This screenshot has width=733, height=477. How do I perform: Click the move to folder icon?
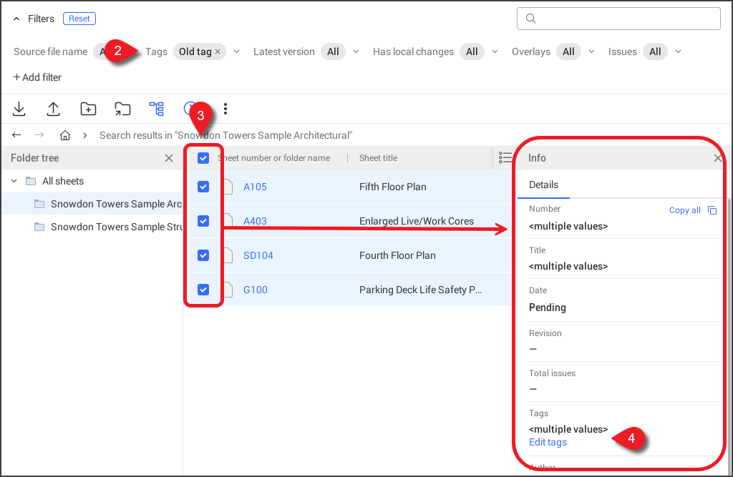click(122, 109)
